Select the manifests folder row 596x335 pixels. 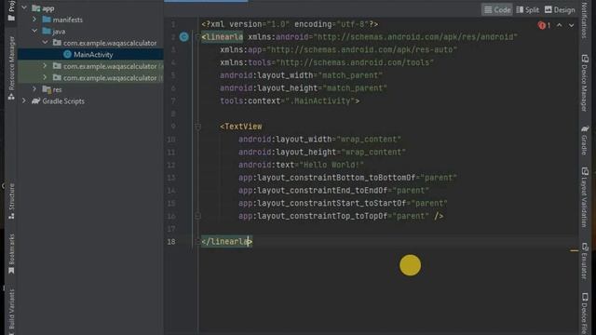[x=90, y=20]
